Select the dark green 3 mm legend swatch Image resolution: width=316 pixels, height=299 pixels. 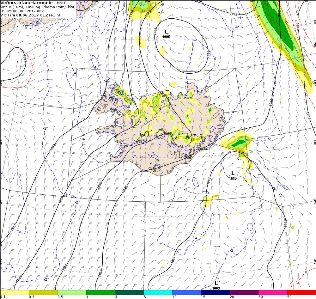click(x=129, y=292)
